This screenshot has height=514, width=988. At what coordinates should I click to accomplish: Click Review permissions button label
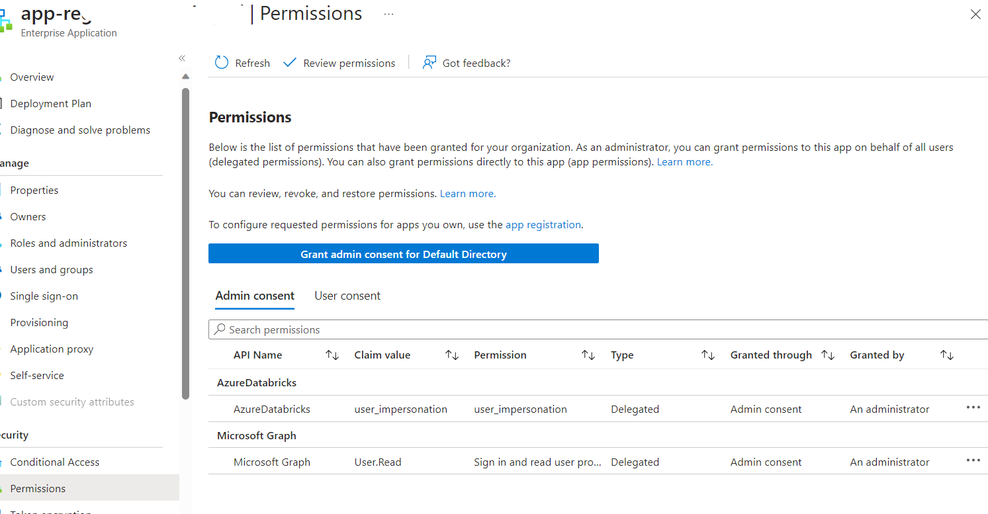tap(349, 64)
